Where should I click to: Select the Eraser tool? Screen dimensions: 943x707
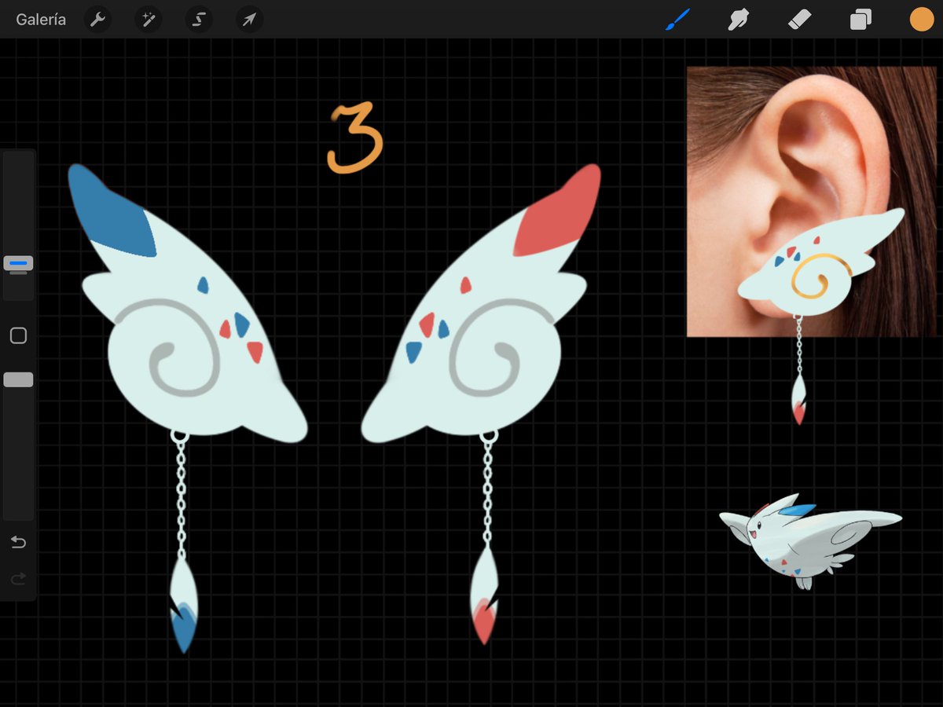[799, 20]
